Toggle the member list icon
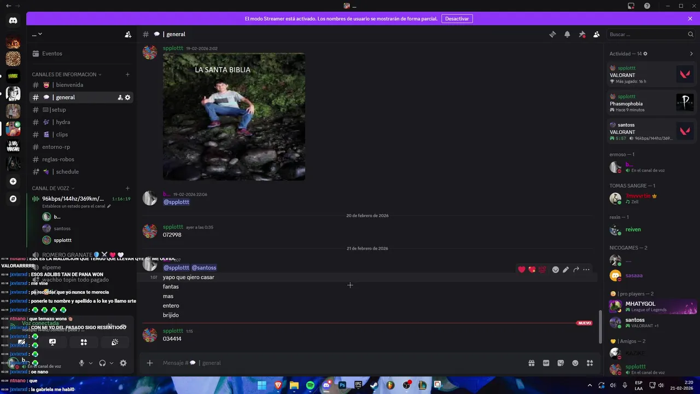 click(597, 34)
